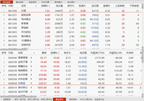Screen dimensions: 144x101
Task: Open the 五粮液 stock link
Action: coord(21,83)
